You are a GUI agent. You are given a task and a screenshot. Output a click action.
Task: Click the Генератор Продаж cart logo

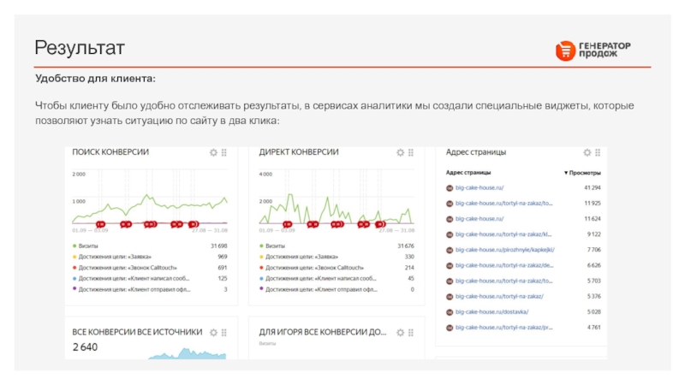point(566,51)
